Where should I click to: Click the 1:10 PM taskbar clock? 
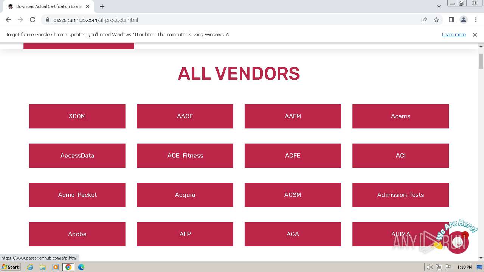465,267
